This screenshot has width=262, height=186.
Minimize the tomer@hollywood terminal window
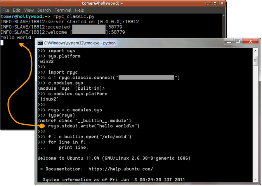[208, 3]
